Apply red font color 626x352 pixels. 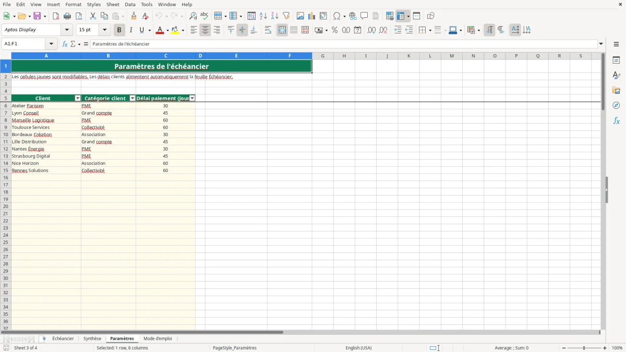160,30
